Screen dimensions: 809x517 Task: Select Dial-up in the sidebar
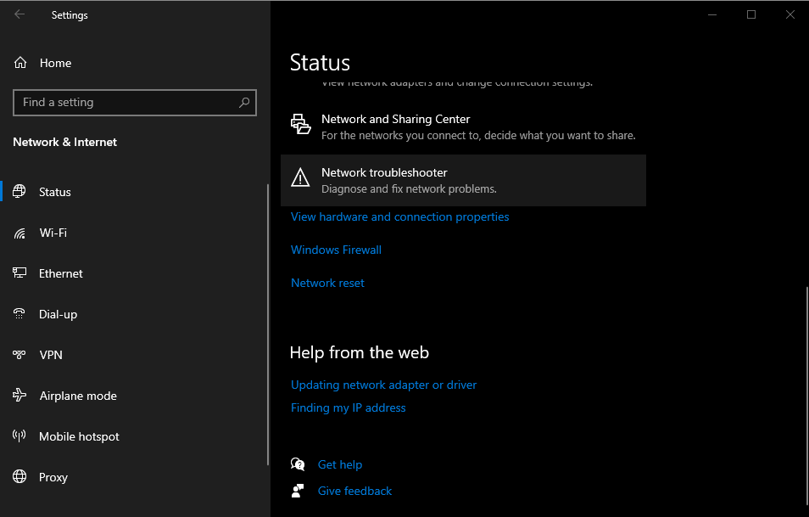tap(134, 314)
